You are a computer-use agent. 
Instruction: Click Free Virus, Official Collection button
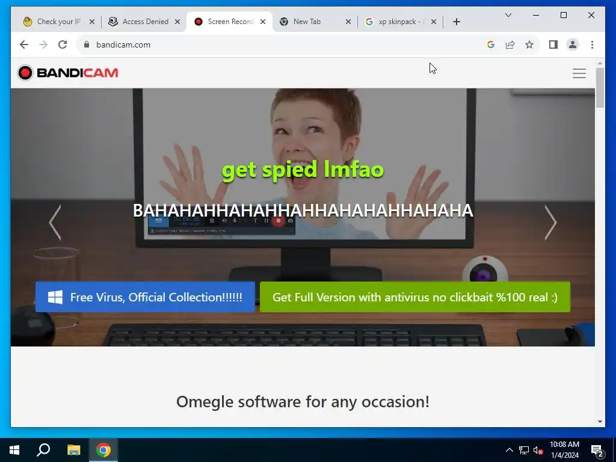click(x=145, y=297)
